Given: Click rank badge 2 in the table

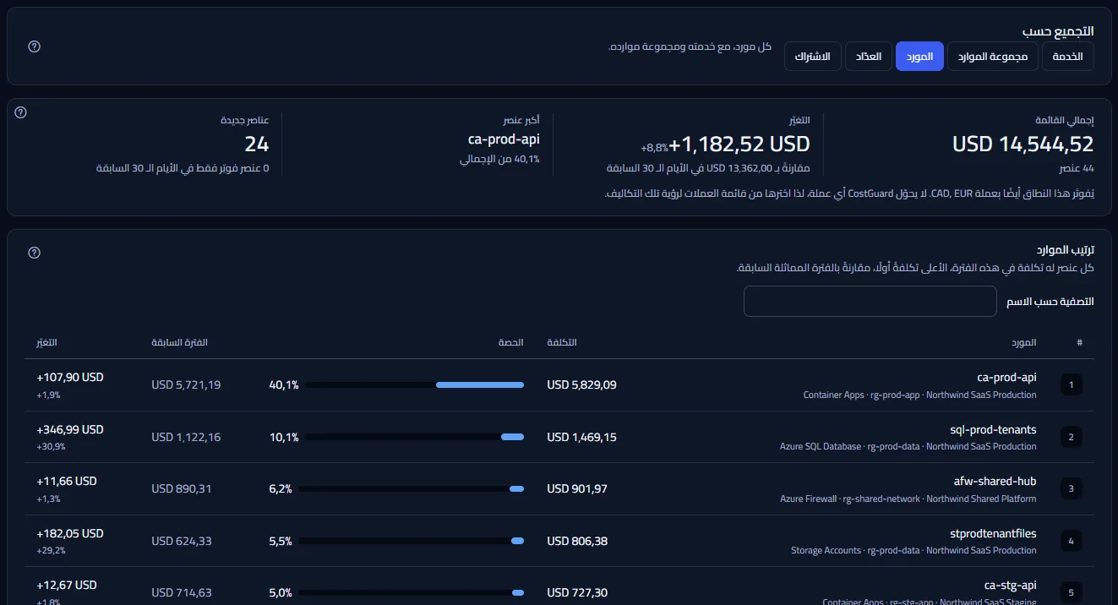Looking at the screenshot, I should (1071, 437).
